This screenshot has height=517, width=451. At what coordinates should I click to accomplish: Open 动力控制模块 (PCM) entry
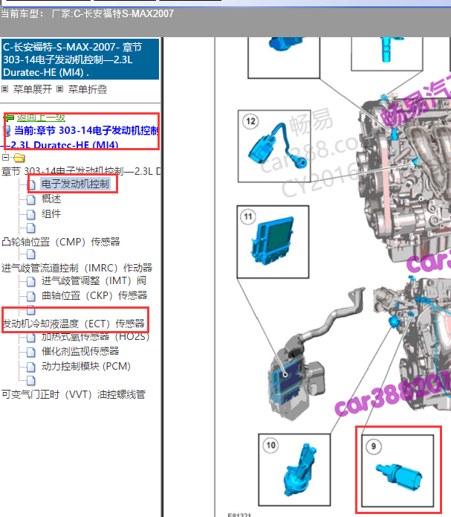point(86,366)
